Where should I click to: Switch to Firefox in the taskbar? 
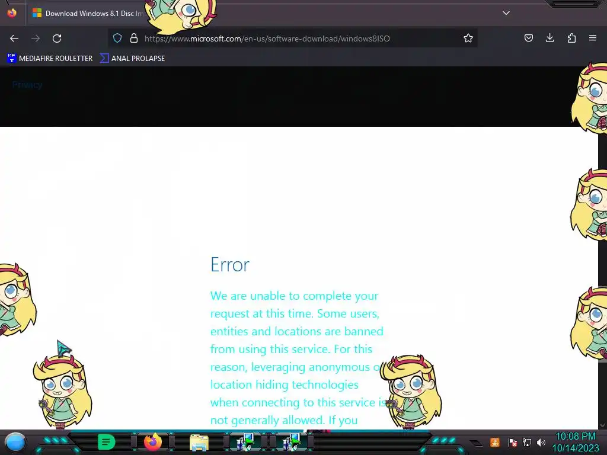coord(153,442)
